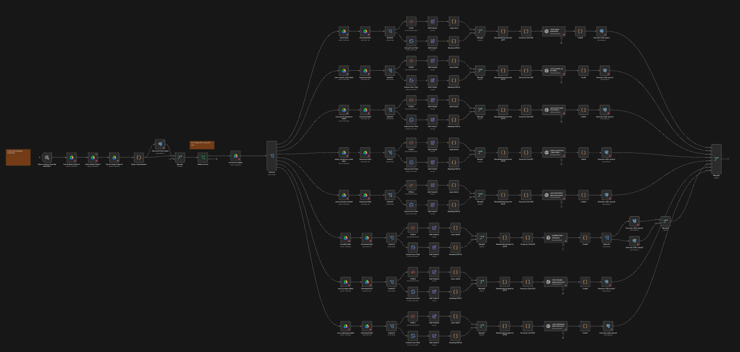Open 'benefits table extraction' OpenAI node
This screenshot has height=352, width=740.
click(x=556, y=237)
